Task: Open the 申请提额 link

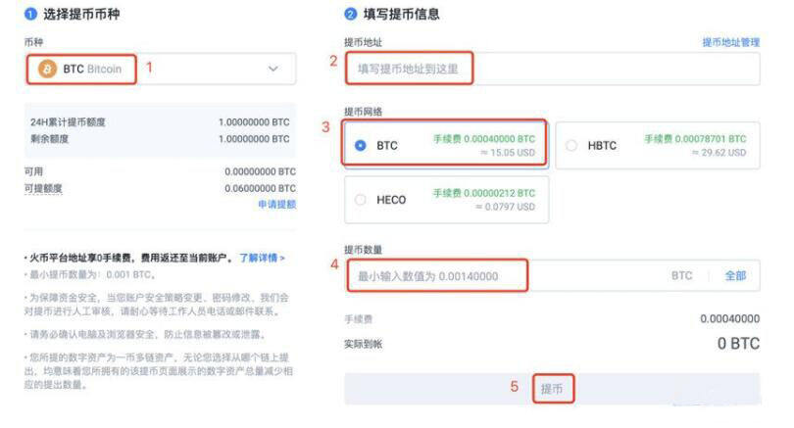Action: coord(276,204)
